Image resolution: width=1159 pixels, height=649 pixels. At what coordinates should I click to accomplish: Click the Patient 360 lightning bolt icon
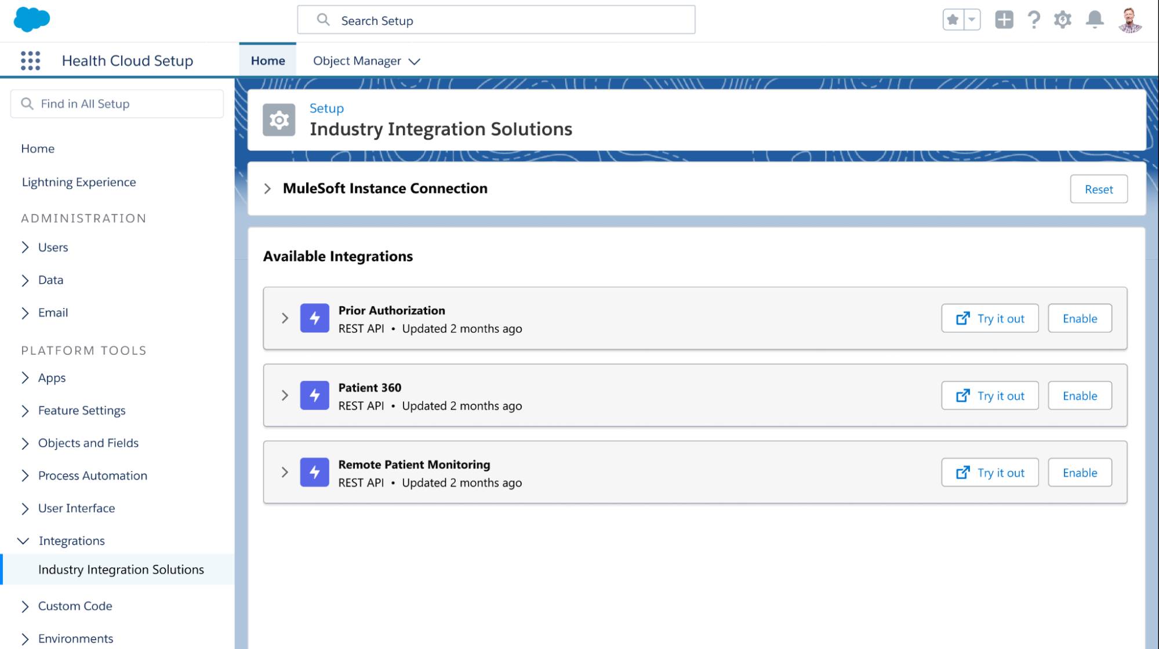coord(315,395)
